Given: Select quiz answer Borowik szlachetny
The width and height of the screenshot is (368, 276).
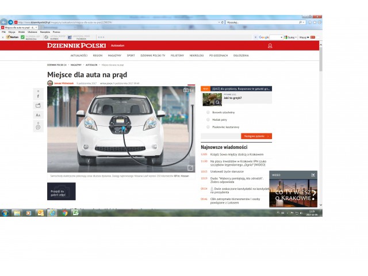Looking at the screenshot, I should [208, 112].
